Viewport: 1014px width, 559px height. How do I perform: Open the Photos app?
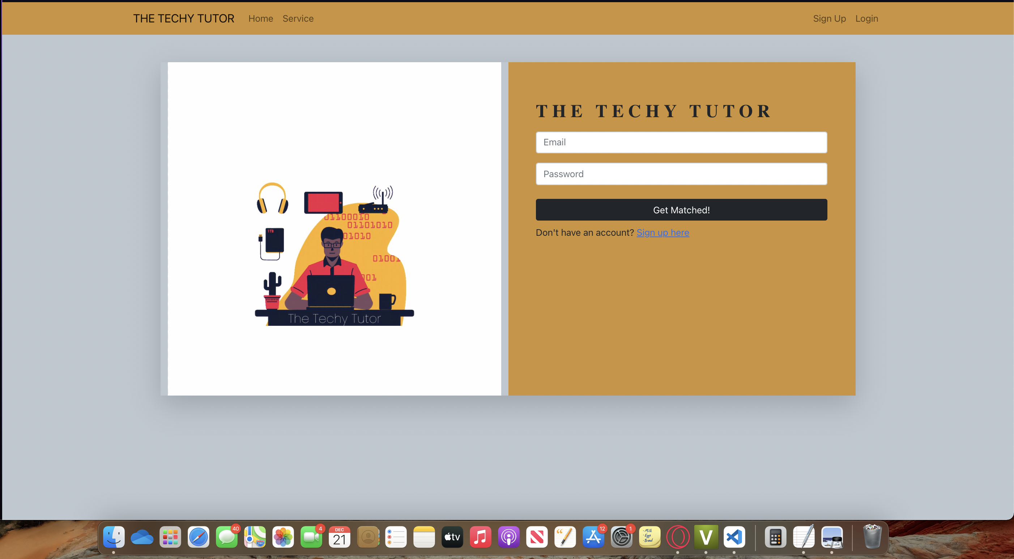pos(284,537)
